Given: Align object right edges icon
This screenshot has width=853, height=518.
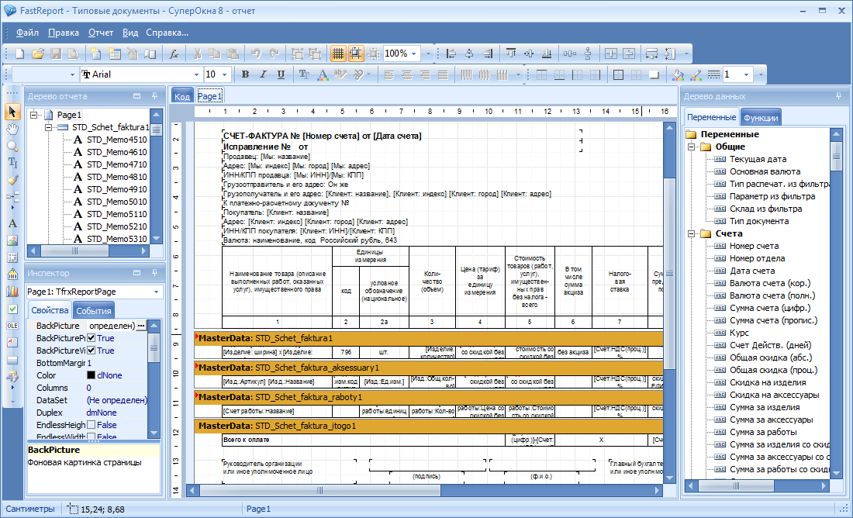Looking at the screenshot, I should pyautogui.click(x=488, y=54).
